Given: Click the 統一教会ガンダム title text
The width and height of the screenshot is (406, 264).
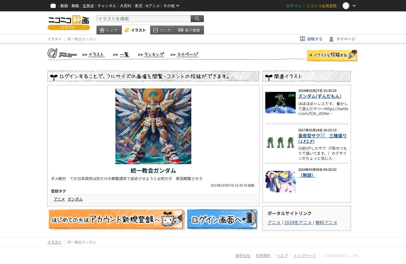Looking at the screenshot, I should coord(153,171).
